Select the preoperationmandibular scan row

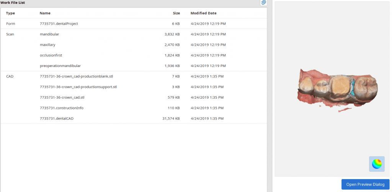click(x=134, y=66)
